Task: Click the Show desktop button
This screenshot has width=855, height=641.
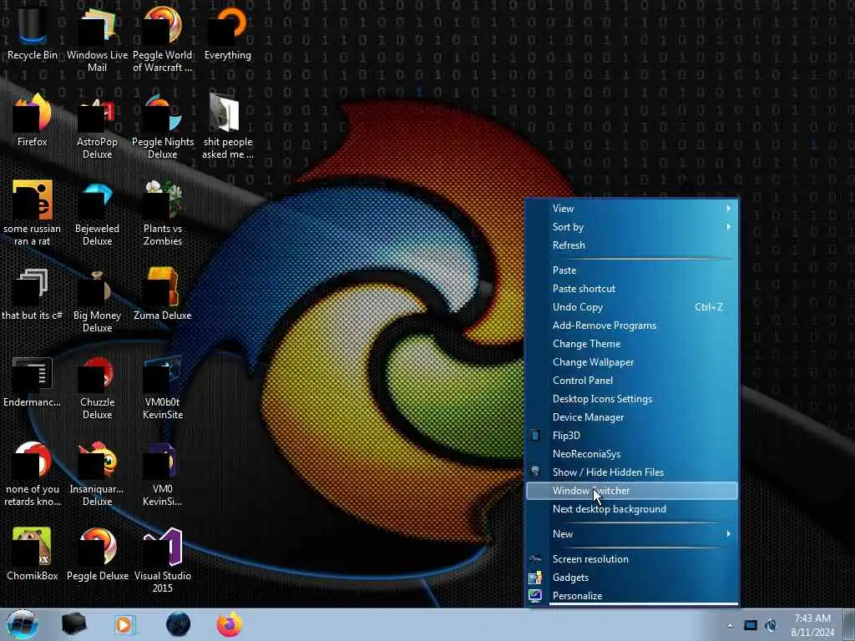Action: (x=848, y=624)
